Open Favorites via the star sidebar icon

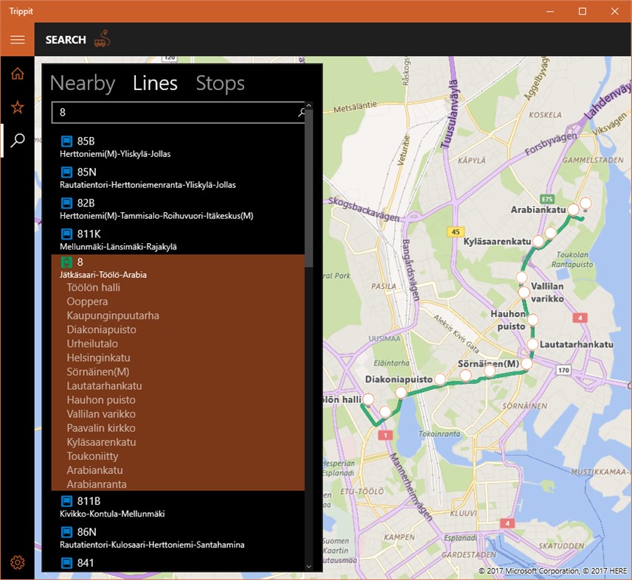[x=17, y=106]
